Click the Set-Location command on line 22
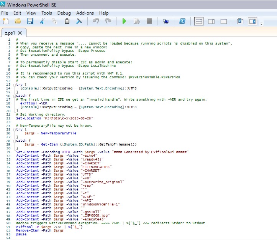The image size is (277, 240). click(x=28, y=118)
